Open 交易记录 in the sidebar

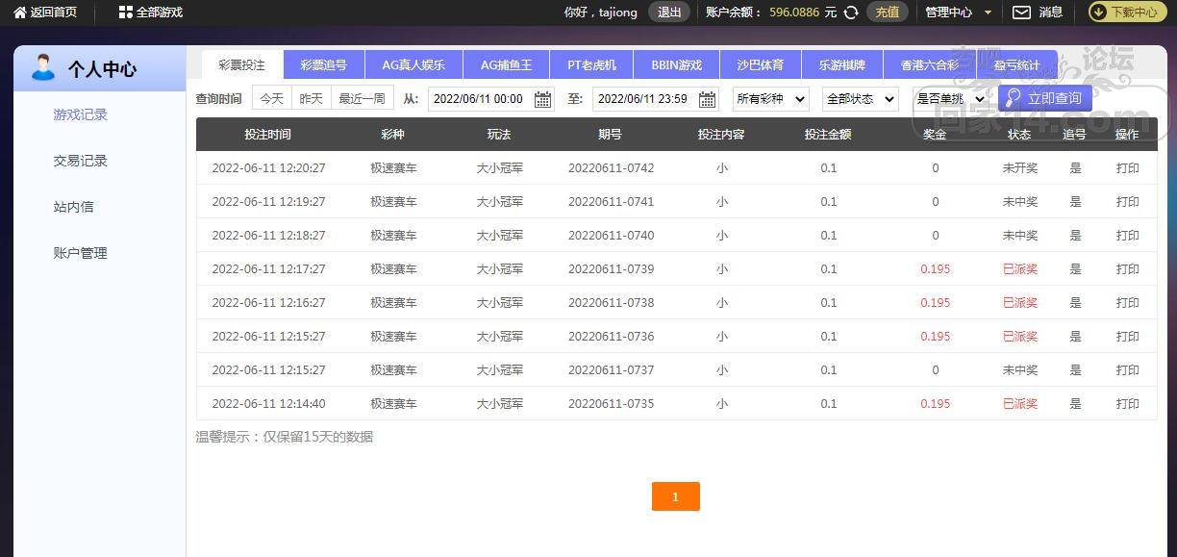[x=81, y=161]
